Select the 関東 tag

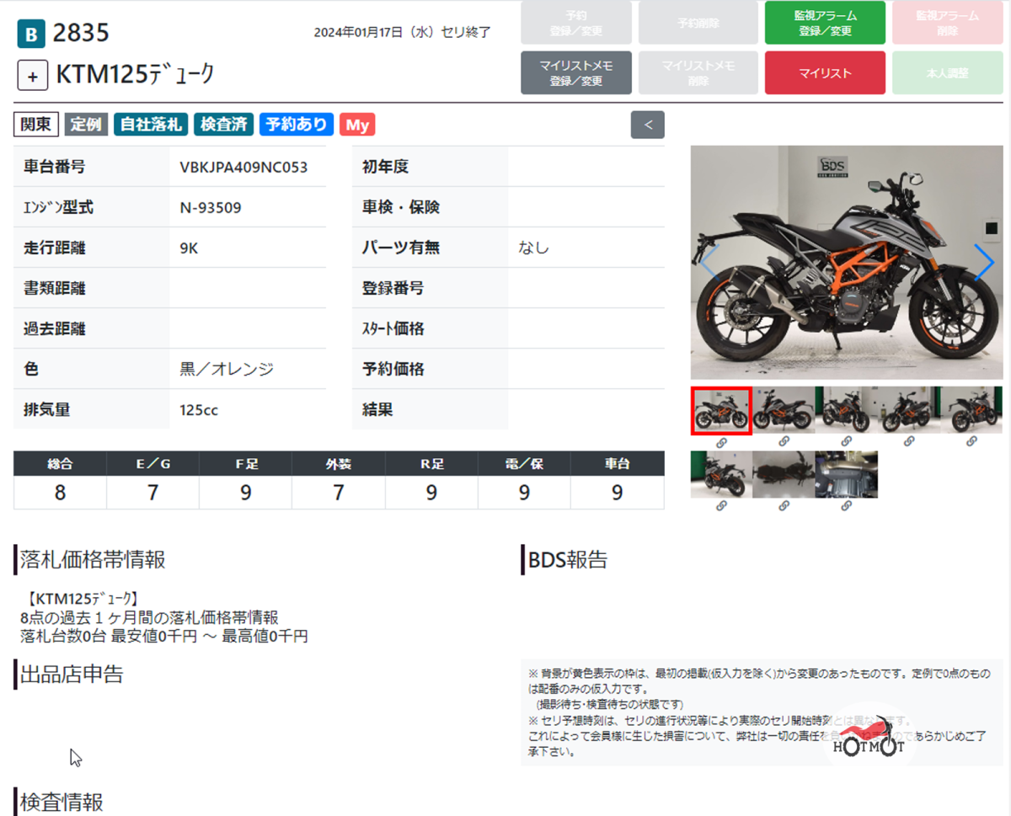coord(36,125)
